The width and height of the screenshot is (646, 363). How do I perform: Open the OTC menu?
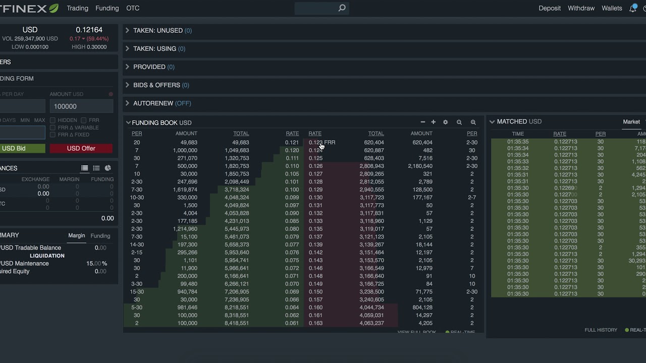click(133, 8)
